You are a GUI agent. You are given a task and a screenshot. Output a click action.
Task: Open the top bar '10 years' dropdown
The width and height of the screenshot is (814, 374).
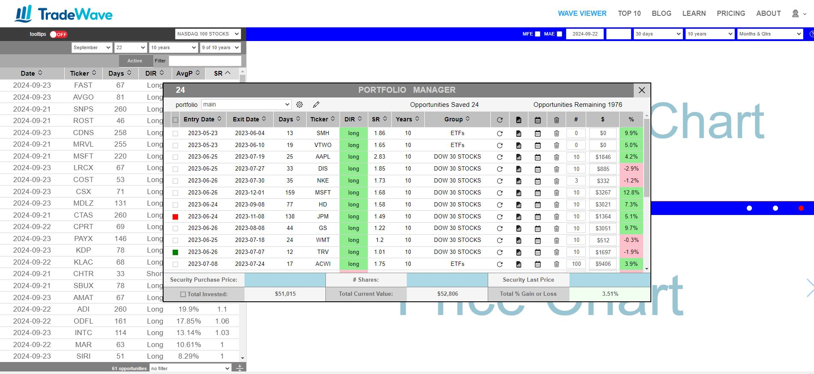(710, 34)
